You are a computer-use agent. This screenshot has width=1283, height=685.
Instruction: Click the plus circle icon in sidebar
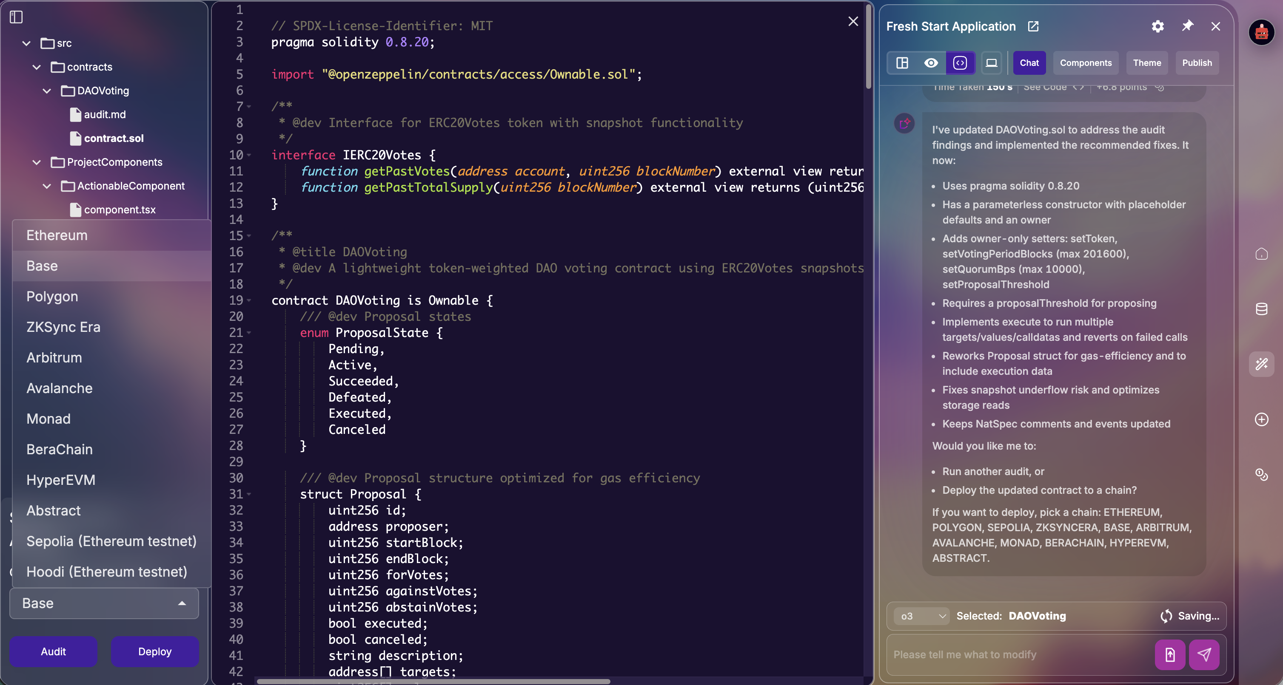(1261, 419)
